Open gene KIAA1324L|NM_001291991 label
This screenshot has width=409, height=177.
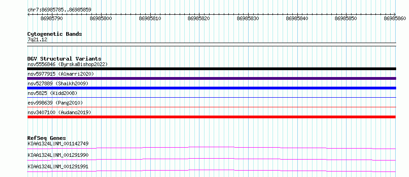point(58,166)
